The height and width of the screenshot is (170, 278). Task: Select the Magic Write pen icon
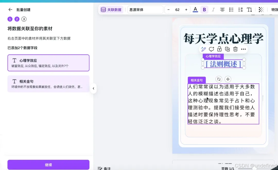(203, 49)
